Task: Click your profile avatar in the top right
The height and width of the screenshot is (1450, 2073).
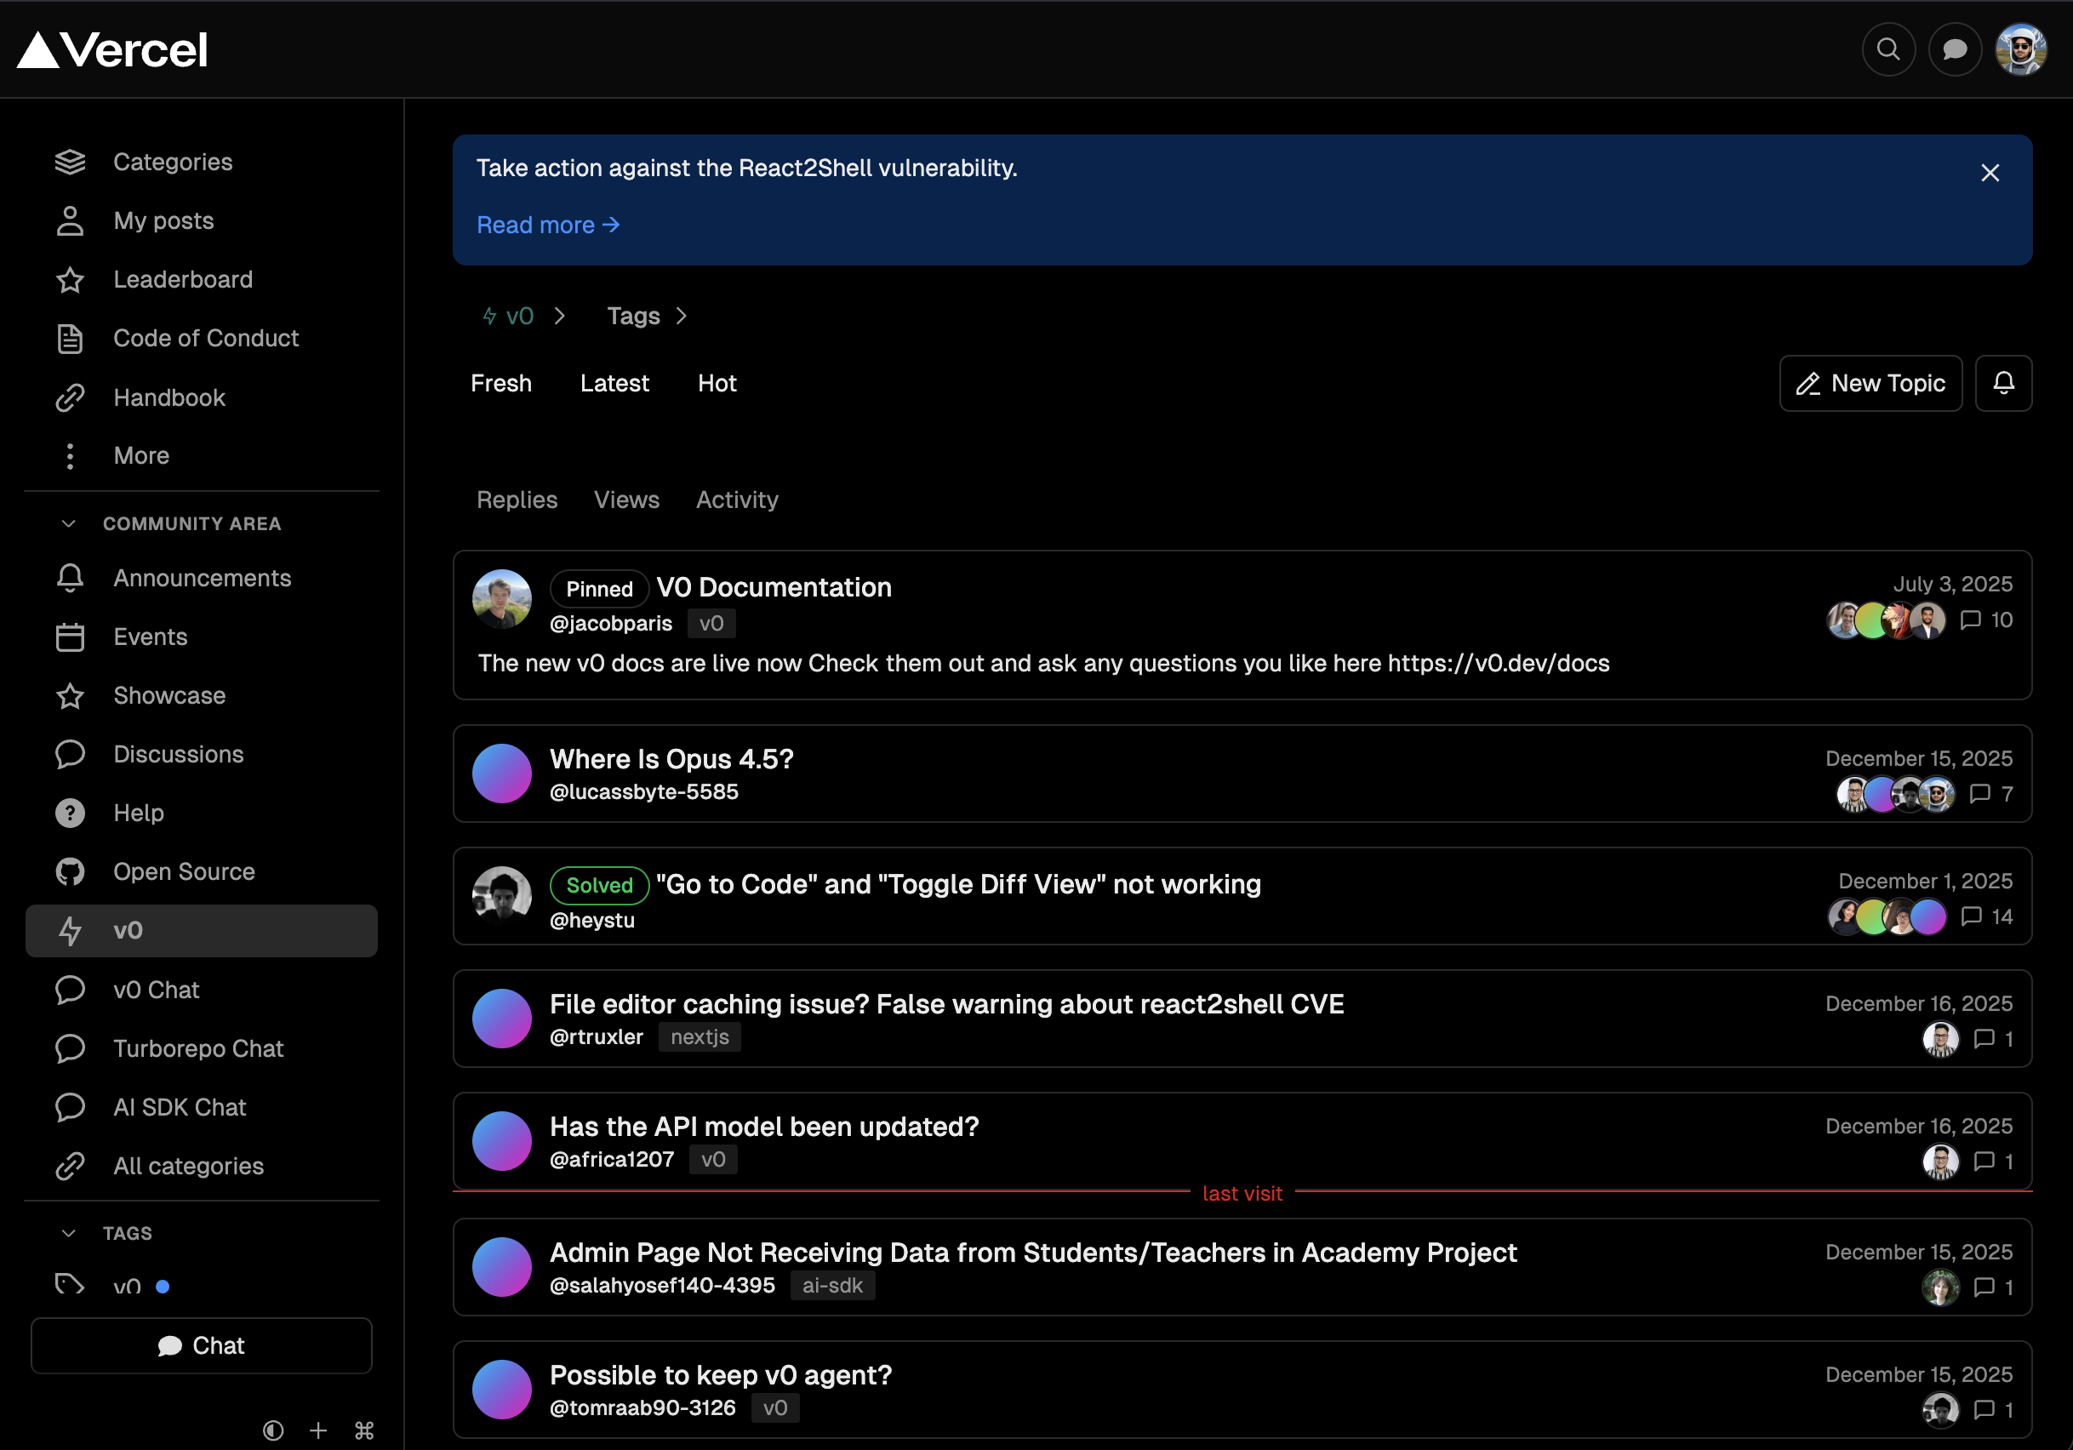Action: [x=2022, y=49]
